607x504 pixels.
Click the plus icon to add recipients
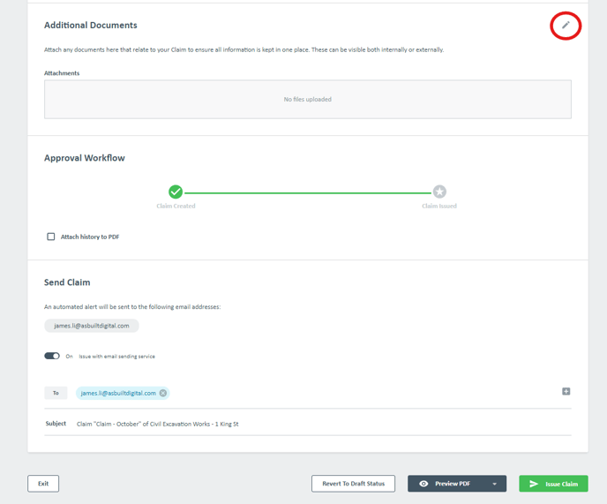tap(566, 391)
